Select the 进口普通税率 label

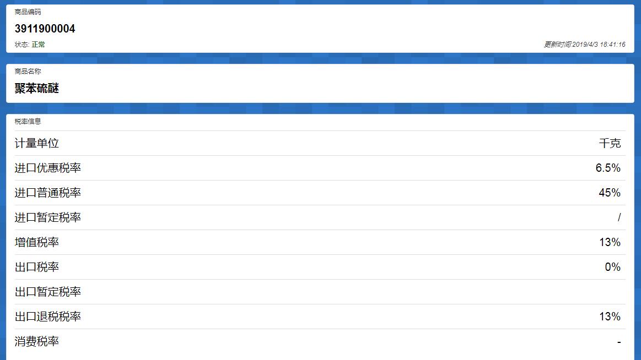tap(47, 193)
